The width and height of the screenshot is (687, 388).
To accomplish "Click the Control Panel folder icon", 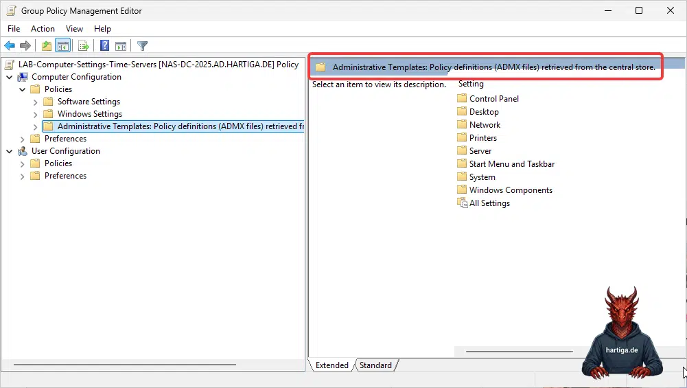I will (462, 98).
